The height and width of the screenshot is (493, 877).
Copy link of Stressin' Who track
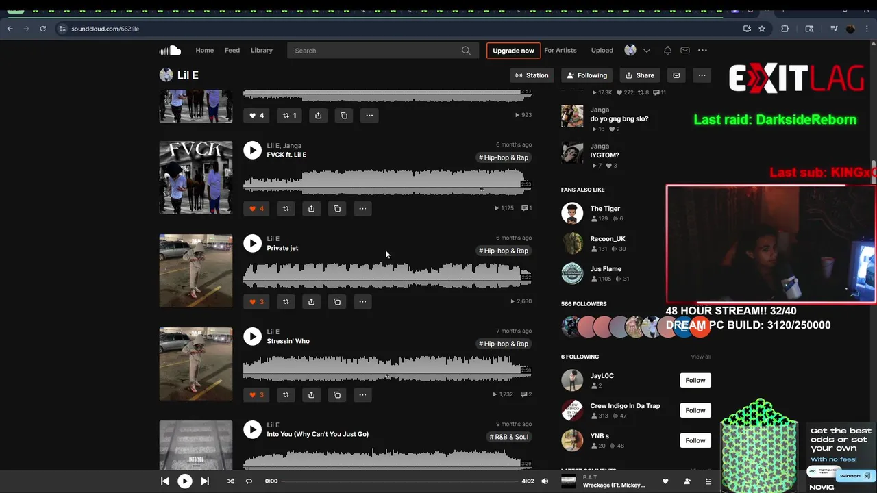click(x=337, y=394)
